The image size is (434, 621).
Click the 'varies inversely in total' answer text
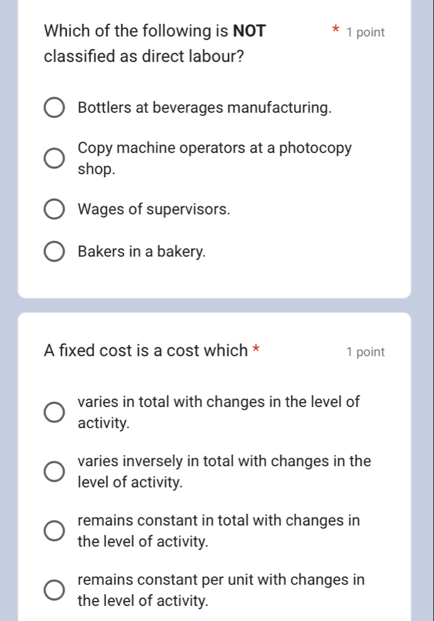pyautogui.click(x=224, y=472)
